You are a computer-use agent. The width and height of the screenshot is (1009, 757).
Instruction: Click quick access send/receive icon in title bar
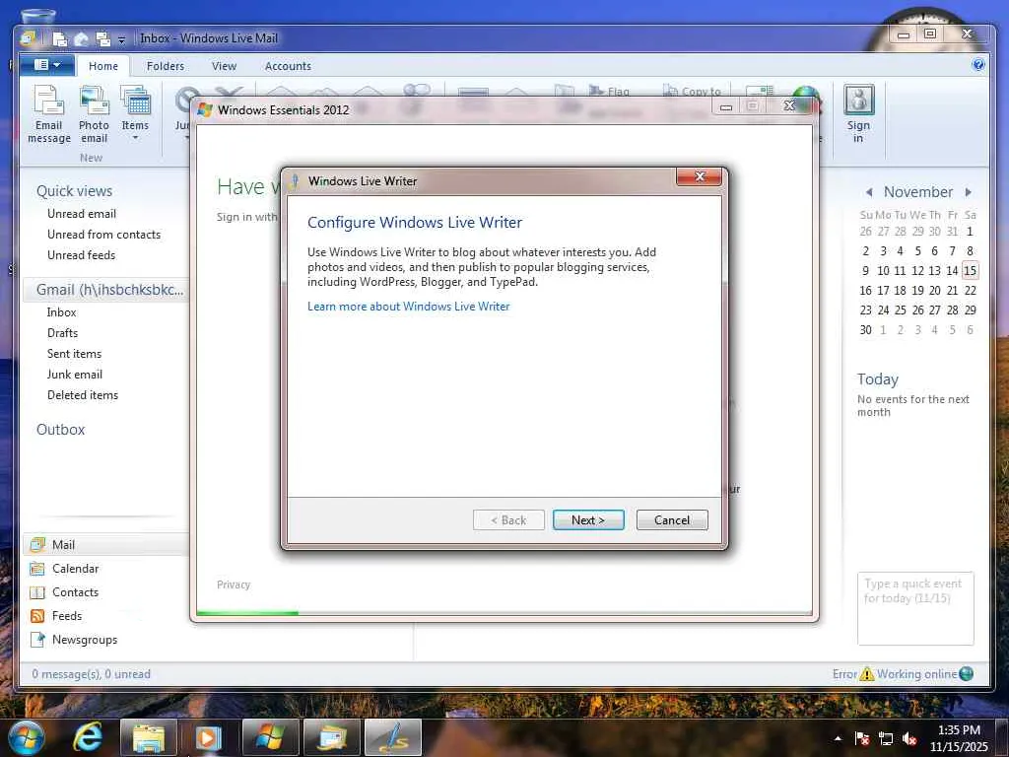click(x=102, y=39)
